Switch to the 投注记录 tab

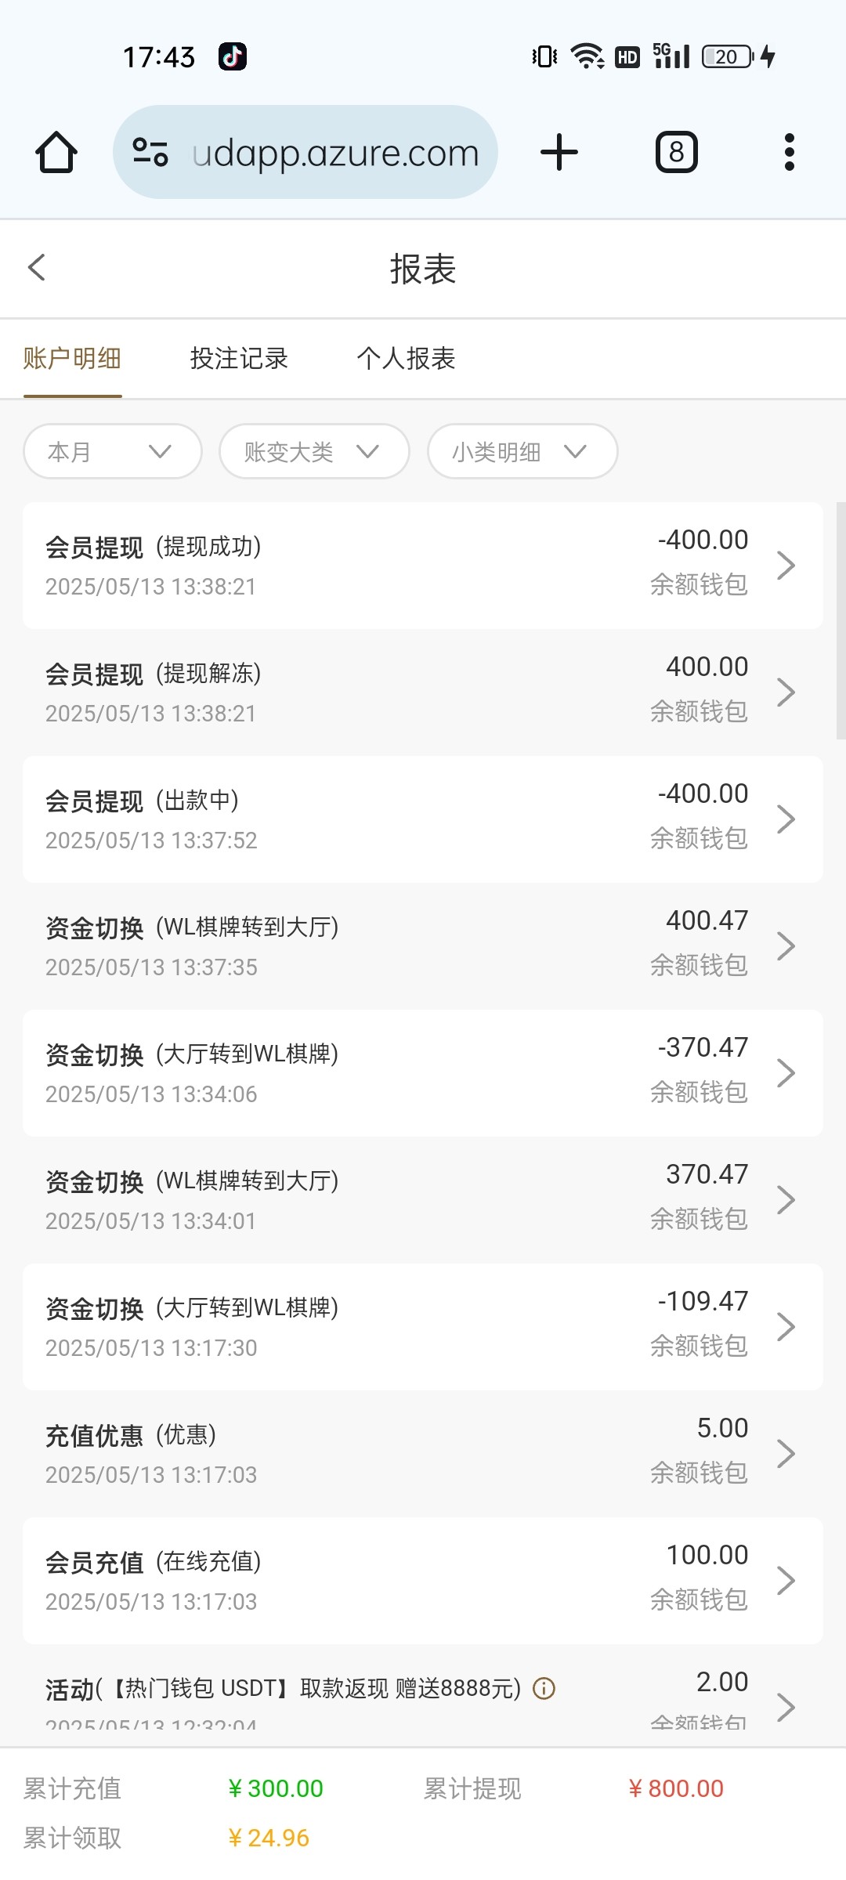point(239,359)
